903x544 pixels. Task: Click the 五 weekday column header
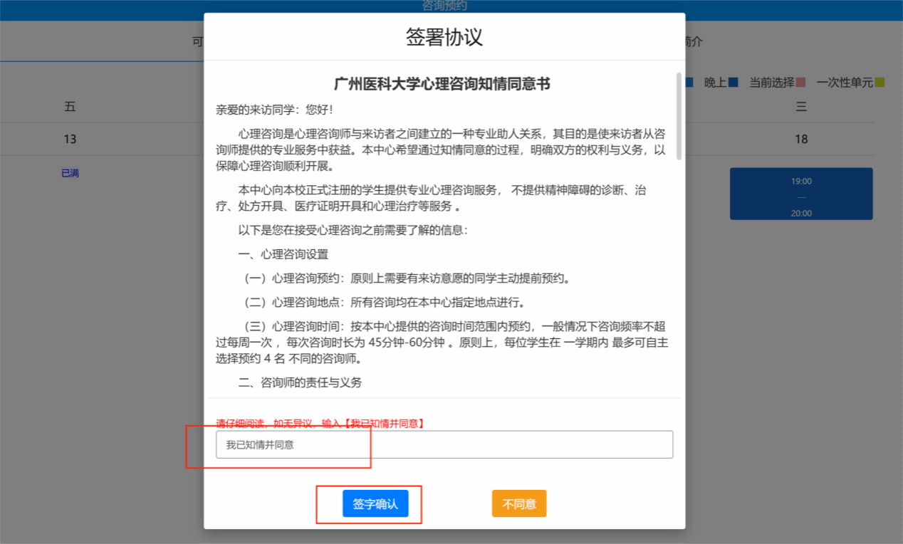tap(70, 107)
